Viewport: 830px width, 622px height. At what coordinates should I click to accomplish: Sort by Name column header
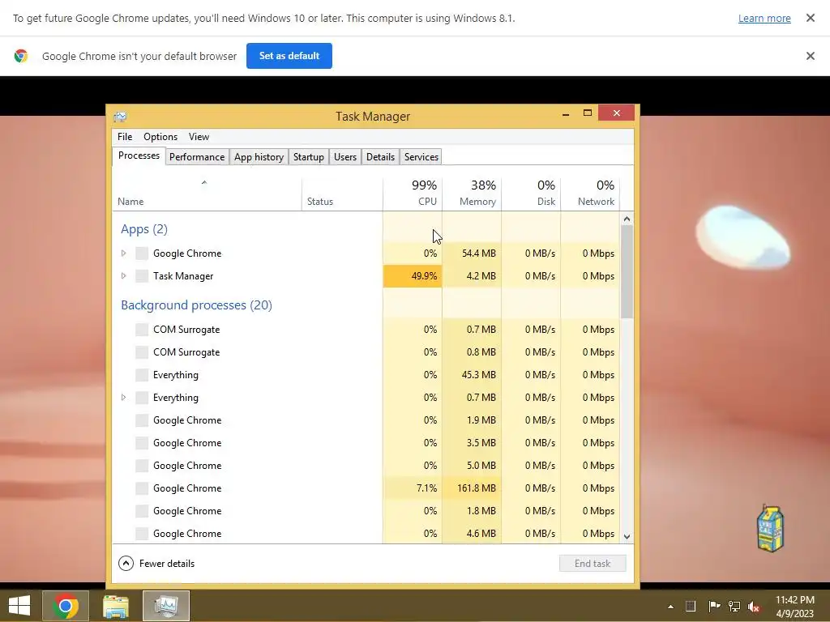point(207,193)
